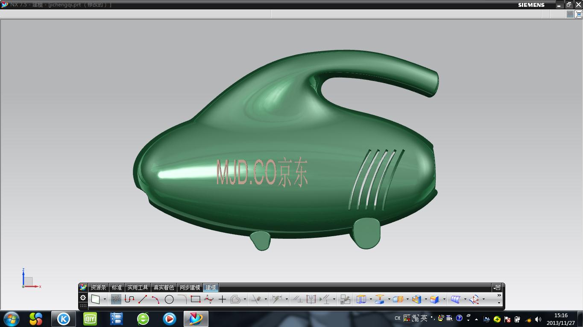Select the Fillet sketch tool
The width and height of the screenshot is (583, 327).
pos(182,299)
